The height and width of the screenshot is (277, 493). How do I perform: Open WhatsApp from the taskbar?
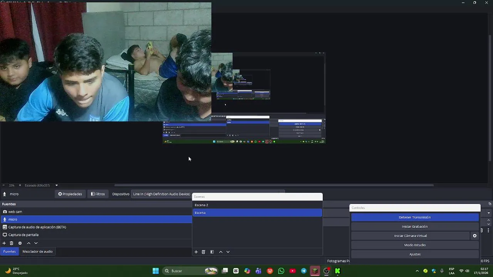point(281,271)
